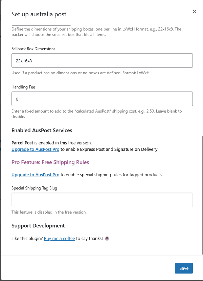Image resolution: width=203 pixels, height=281 pixels.
Task: Click the Special Shipping Tag Slug field
Action: pos(102,200)
